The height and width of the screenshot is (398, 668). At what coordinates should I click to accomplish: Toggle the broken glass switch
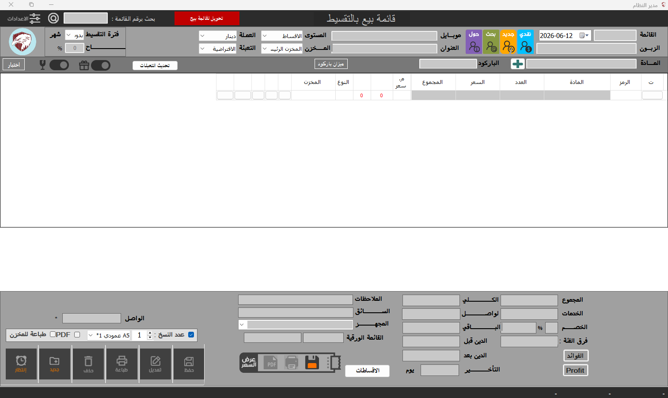click(59, 65)
